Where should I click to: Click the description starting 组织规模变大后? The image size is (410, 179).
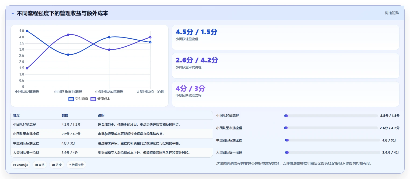[x=144, y=153]
